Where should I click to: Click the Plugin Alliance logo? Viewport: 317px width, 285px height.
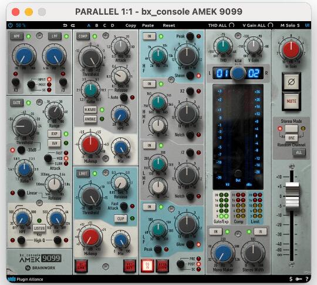[x=25, y=279]
